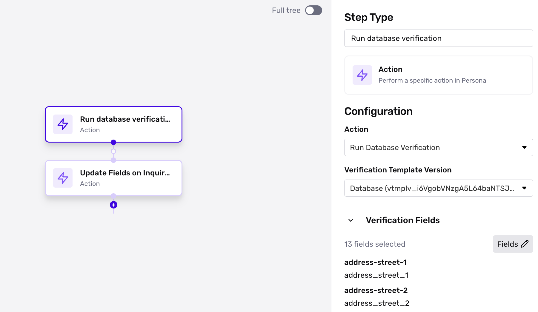Select the Update Fields on Inquiry step node
This screenshot has width=538, height=312.
coord(113,178)
